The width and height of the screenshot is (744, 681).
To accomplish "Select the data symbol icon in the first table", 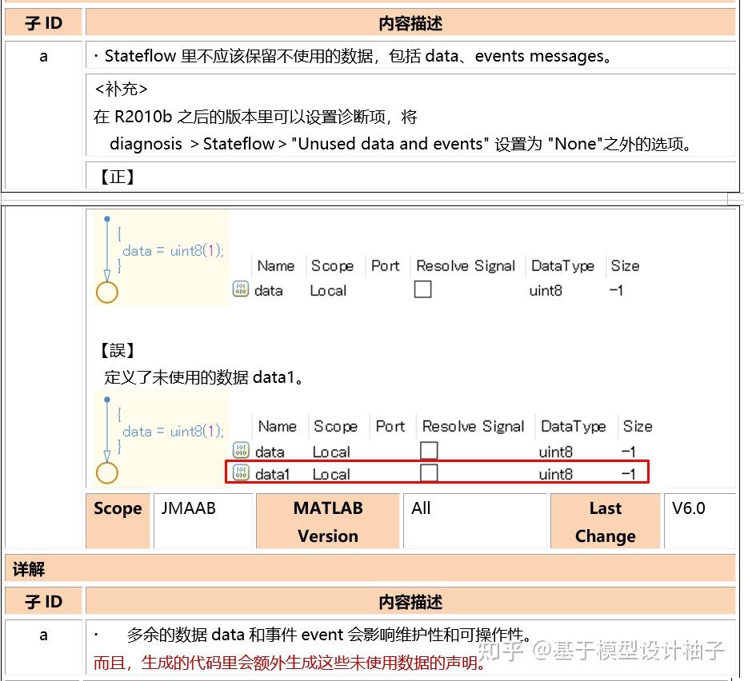I will 241,290.
